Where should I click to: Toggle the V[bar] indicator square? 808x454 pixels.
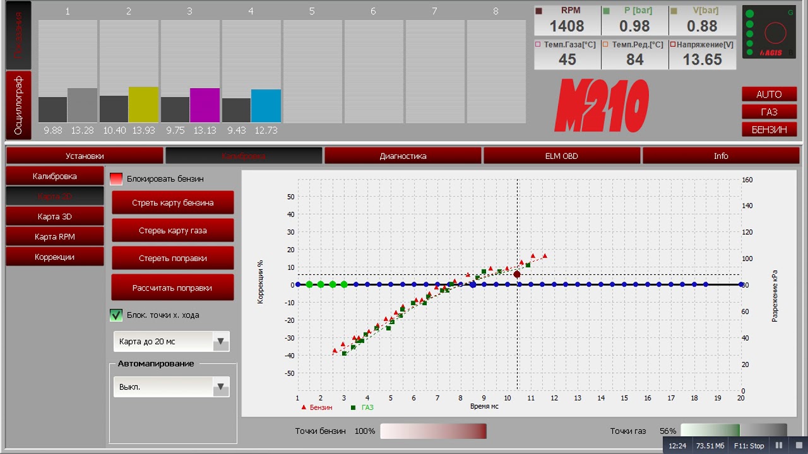coord(674,11)
